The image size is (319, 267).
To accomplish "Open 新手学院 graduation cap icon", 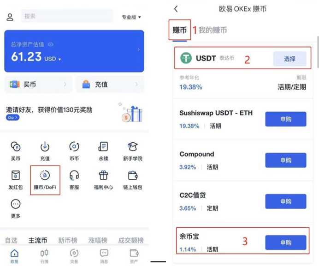I will [133, 147].
